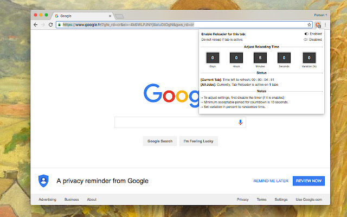
Task: Click the Minimum acceptable period note
Action: (245, 102)
